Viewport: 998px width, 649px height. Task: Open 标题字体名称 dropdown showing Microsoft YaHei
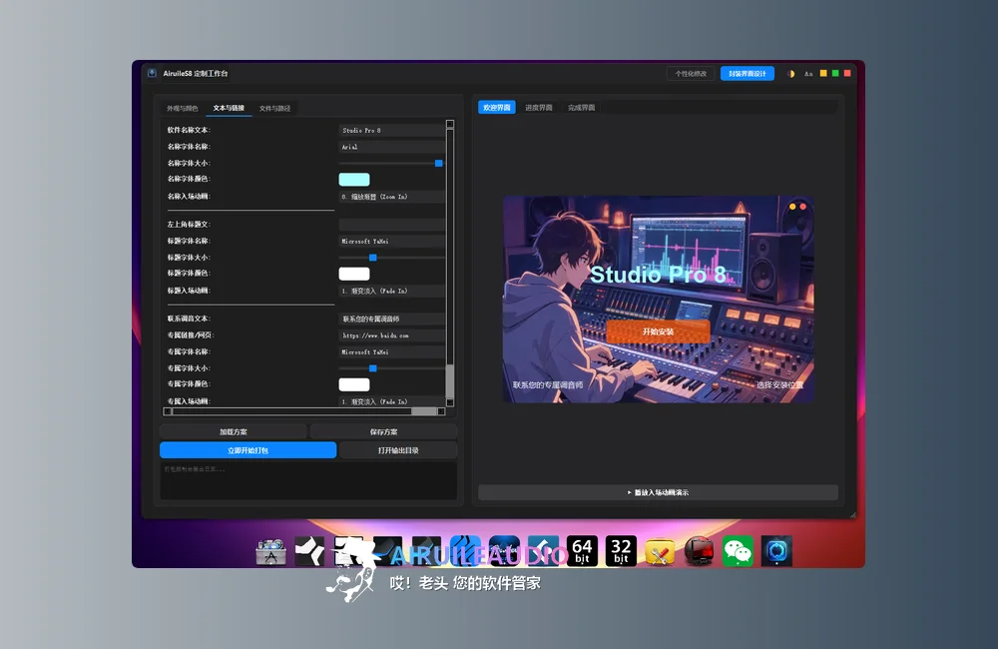[x=391, y=242]
